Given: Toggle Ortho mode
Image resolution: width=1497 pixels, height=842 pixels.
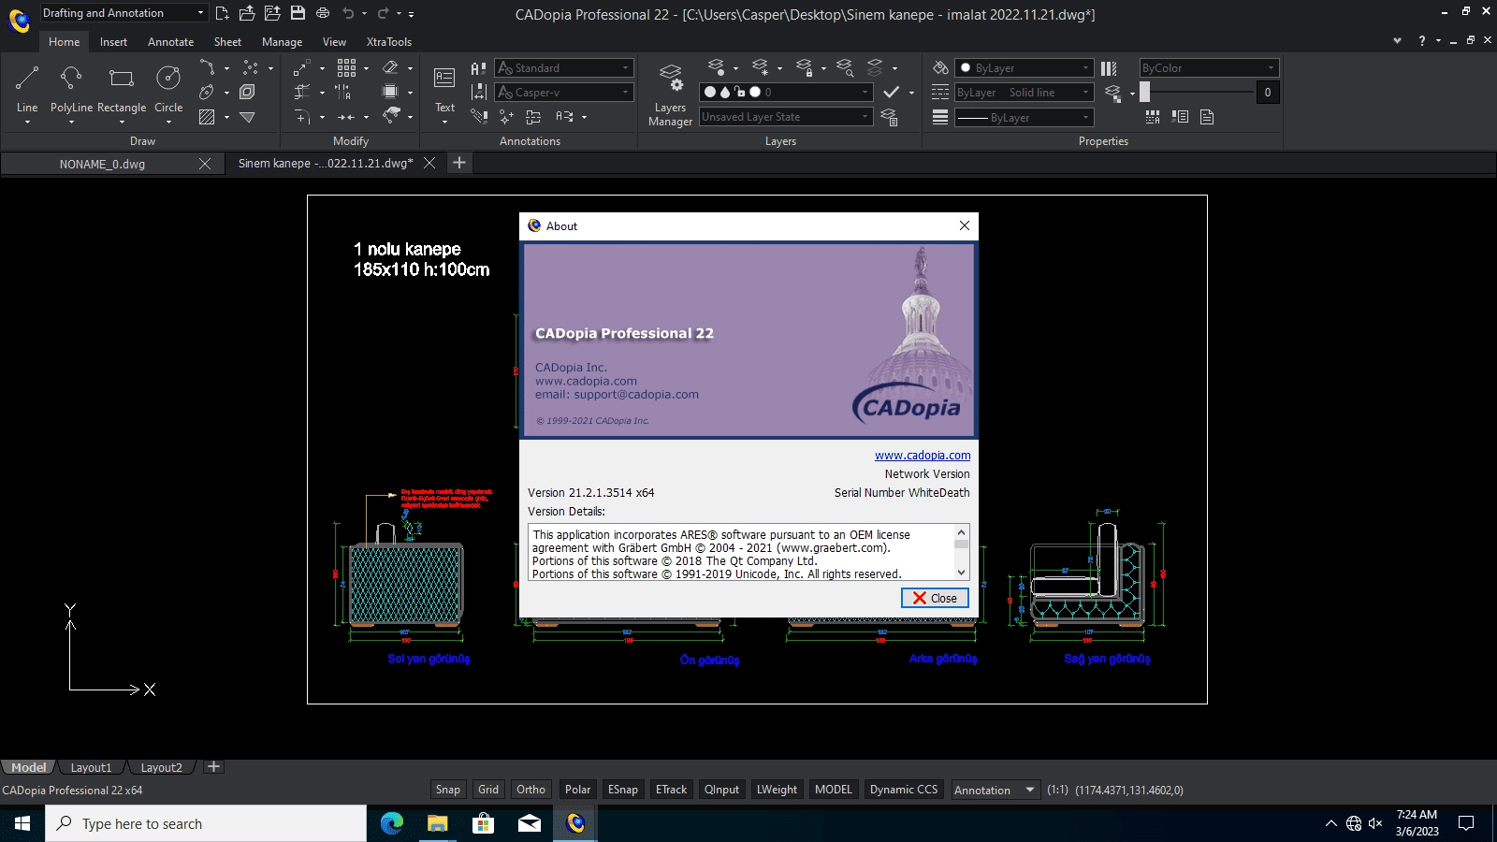Looking at the screenshot, I should [530, 790].
